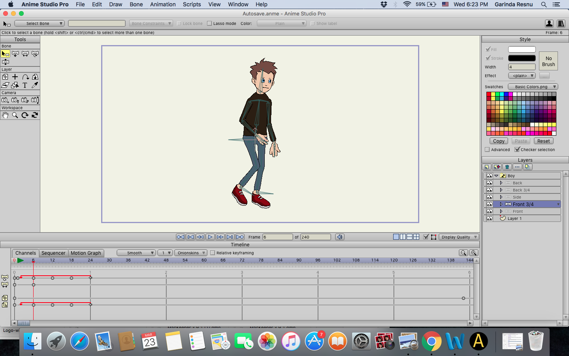Pick the Pan Workspace hand tool
The height and width of the screenshot is (356, 569).
[x=5, y=115]
